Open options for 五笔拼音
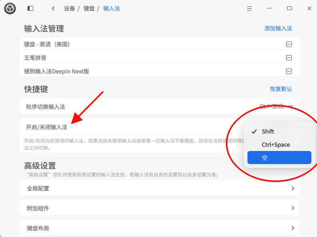The width and height of the screenshot is (317, 237). pos(289,58)
